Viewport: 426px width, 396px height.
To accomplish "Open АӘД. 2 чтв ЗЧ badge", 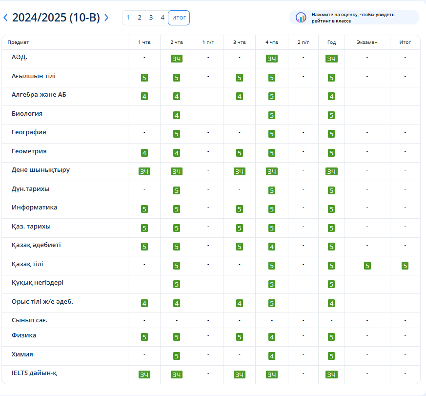I will 177,59.
